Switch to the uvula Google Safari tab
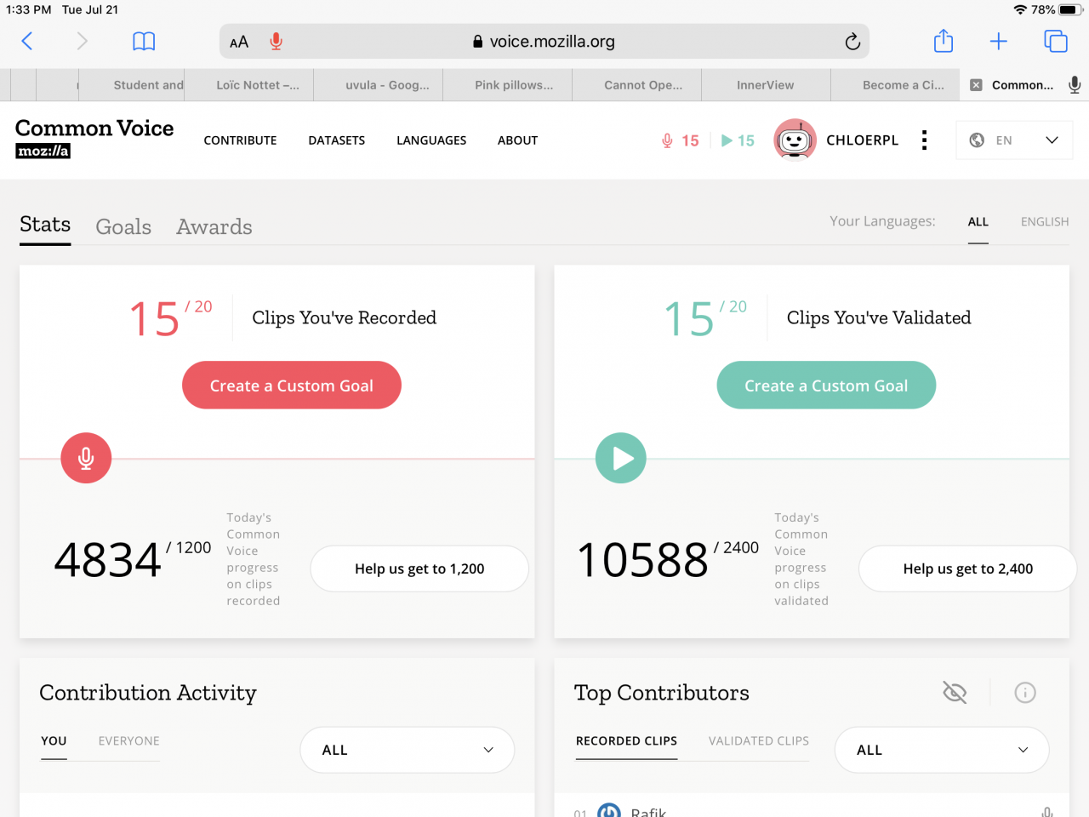1089x817 pixels. [x=379, y=85]
